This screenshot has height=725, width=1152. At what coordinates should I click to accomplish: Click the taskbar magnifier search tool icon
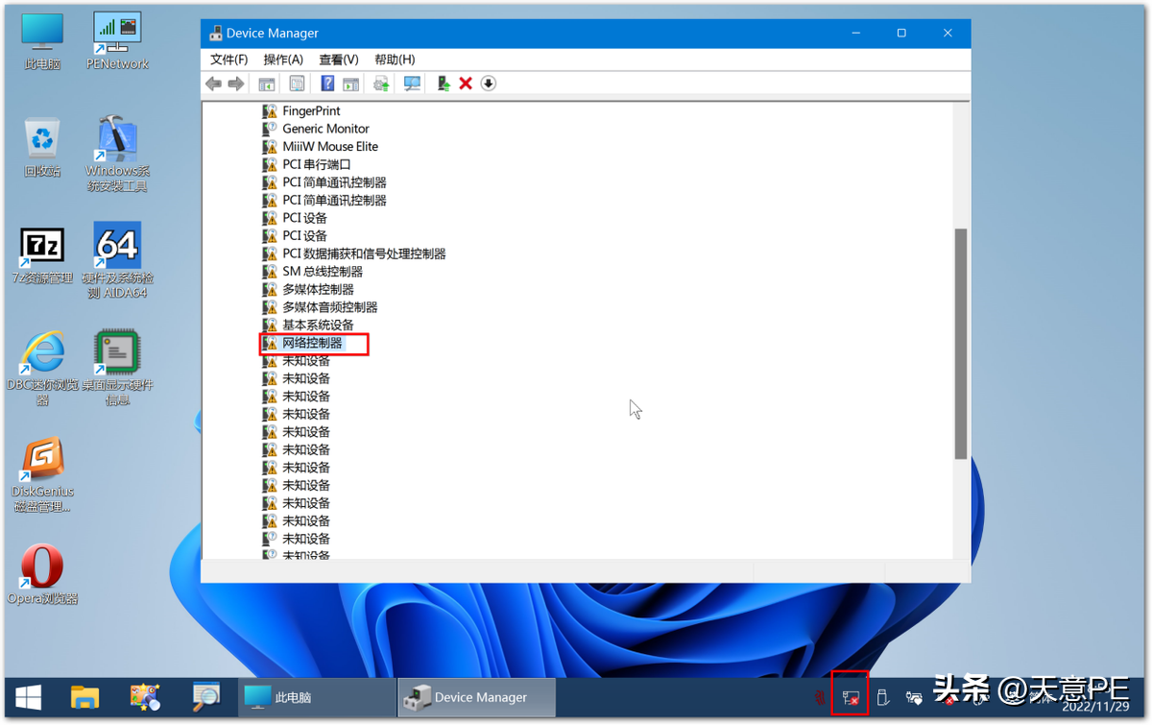205,697
